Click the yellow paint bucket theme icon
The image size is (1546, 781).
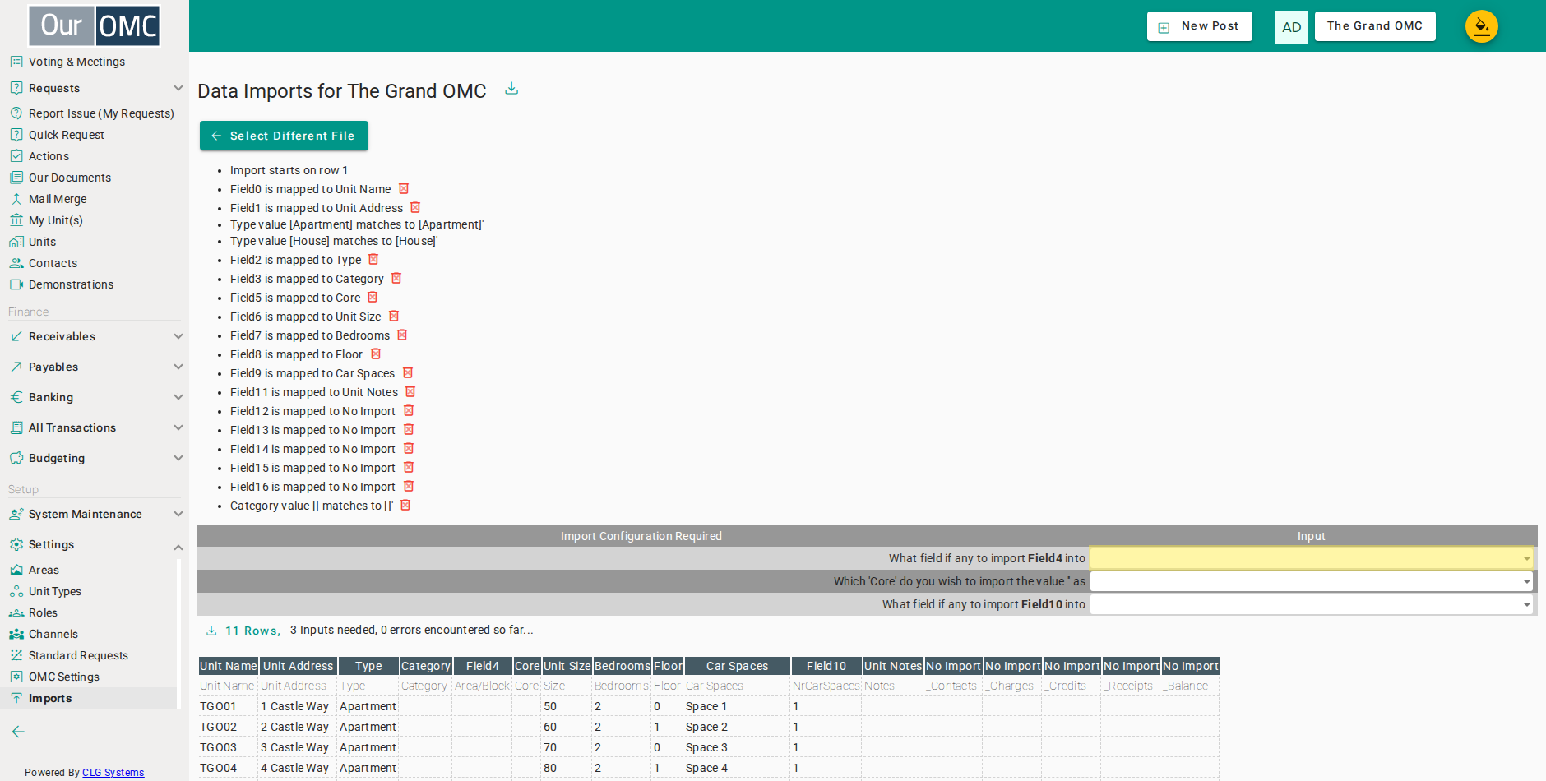[1481, 26]
